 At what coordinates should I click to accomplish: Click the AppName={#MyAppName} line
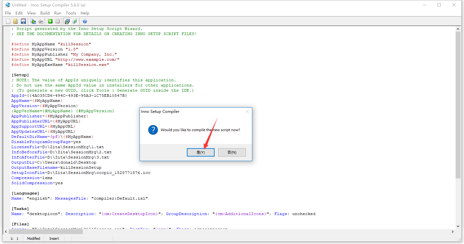click(37, 101)
